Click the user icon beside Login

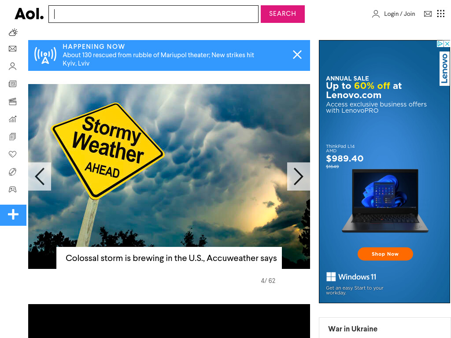[376, 14]
